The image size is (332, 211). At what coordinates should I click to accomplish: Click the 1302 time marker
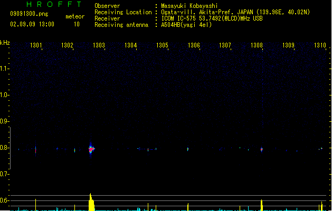pyautogui.click(x=67, y=45)
